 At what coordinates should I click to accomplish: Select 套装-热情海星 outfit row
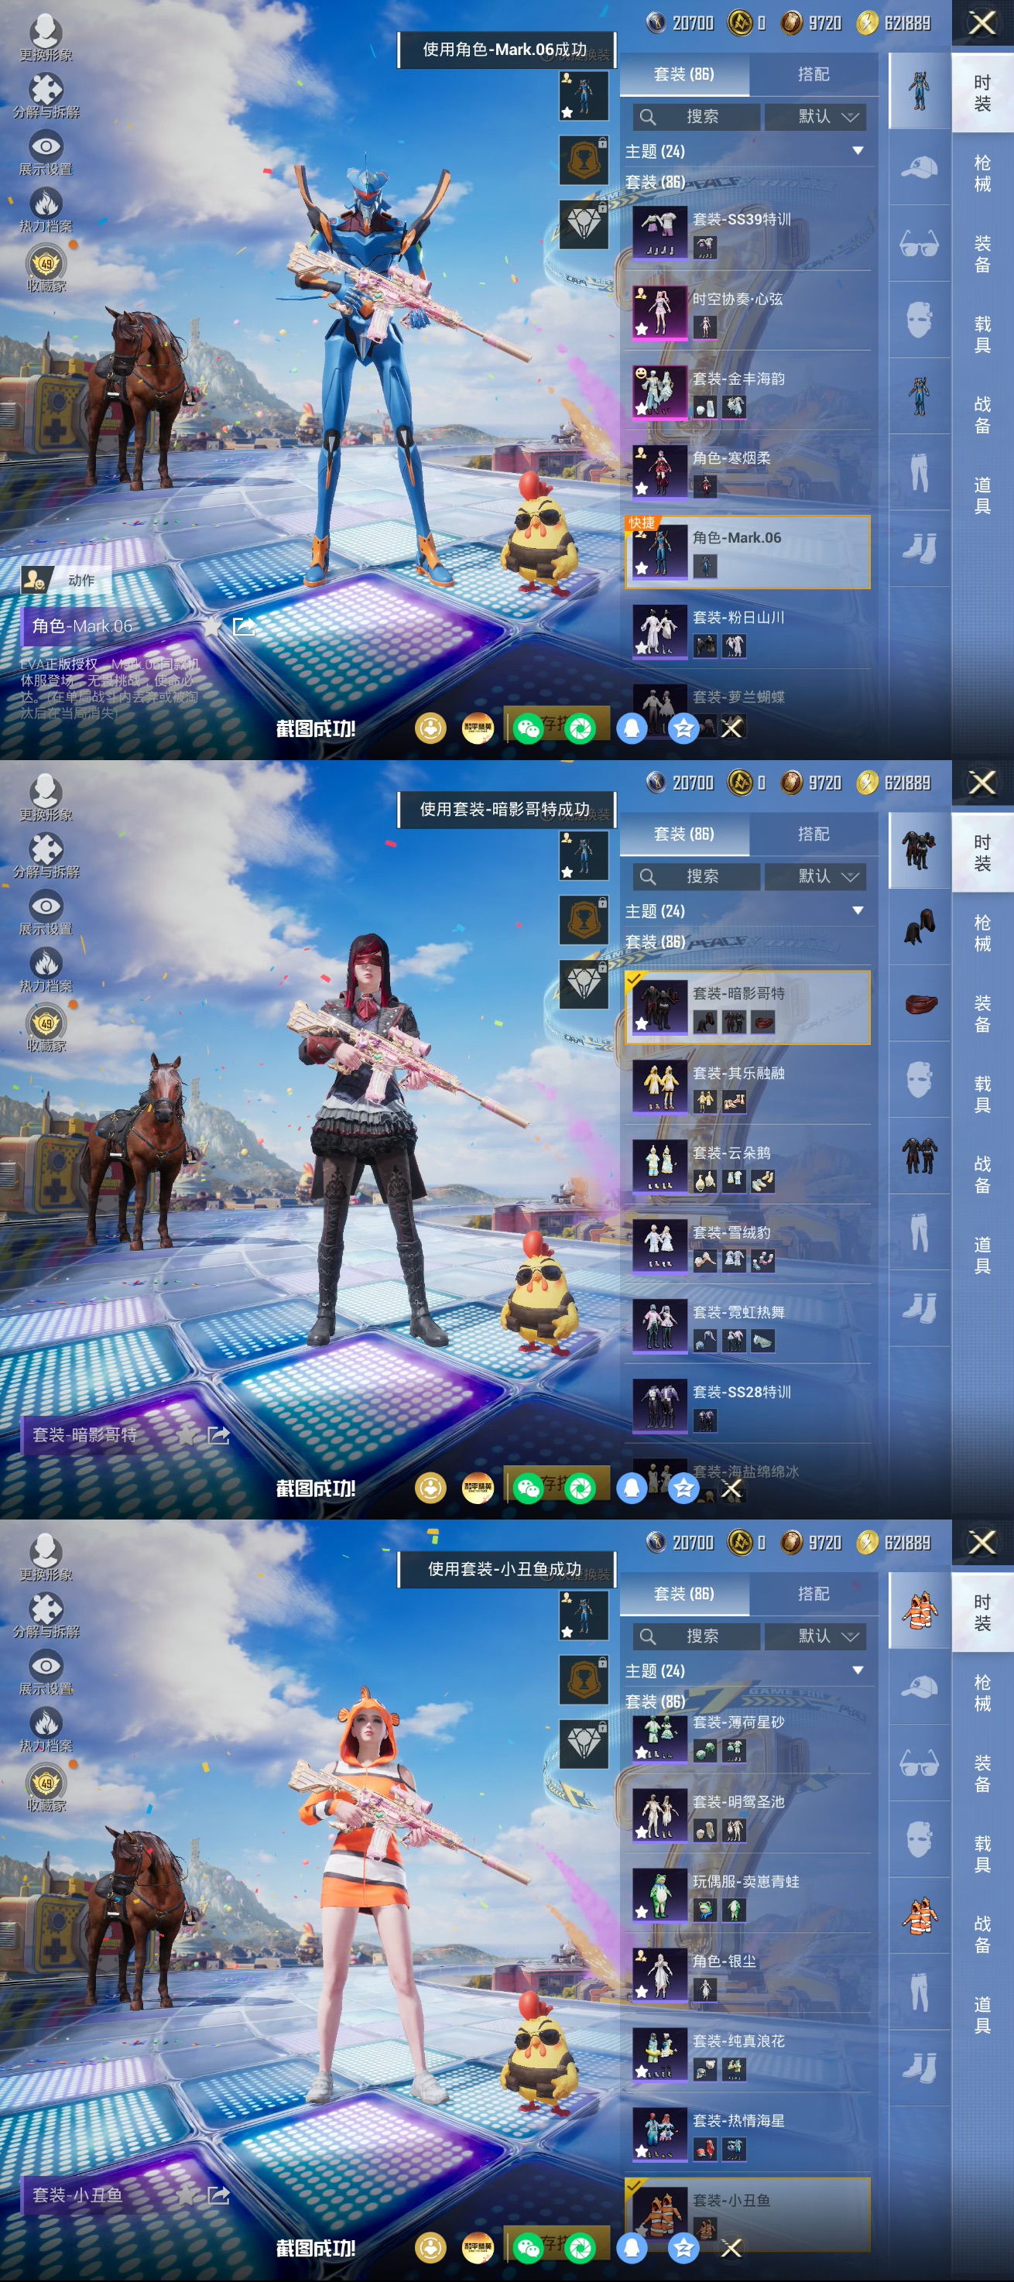(x=748, y=2135)
